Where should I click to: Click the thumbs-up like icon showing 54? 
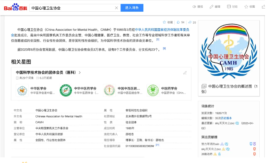pyautogui.click(x=178, y=22)
